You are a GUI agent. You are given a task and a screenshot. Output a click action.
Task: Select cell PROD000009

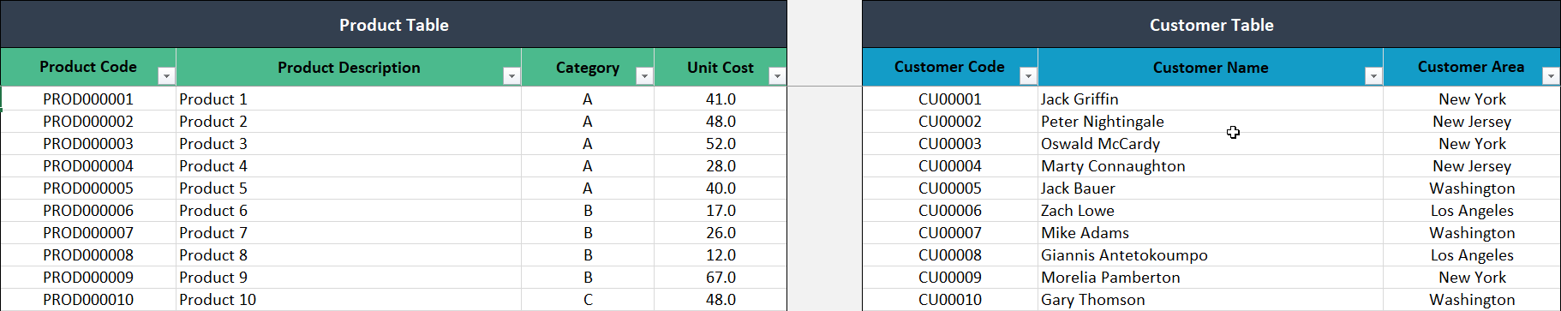(x=88, y=277)
